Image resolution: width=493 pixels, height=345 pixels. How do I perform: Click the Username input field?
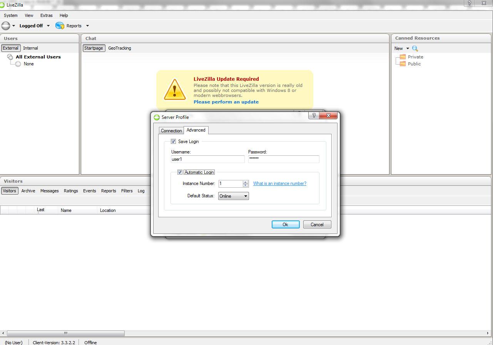[208, 159]
